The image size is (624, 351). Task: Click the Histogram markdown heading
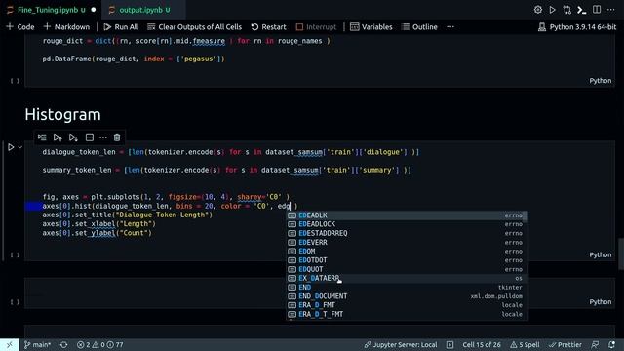click(62, 115)
